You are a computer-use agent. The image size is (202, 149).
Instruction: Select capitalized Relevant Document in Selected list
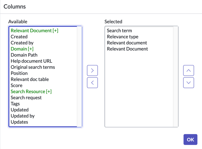pyautogui.click(x=127, y=49)
